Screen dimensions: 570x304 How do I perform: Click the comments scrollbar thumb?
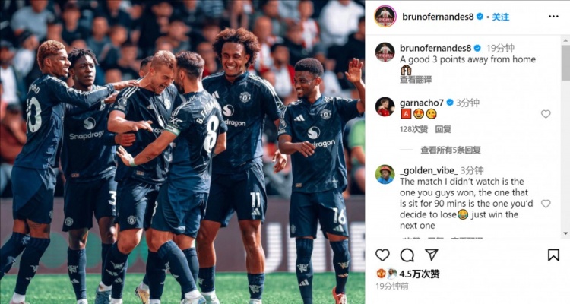(x=566, y=62)
